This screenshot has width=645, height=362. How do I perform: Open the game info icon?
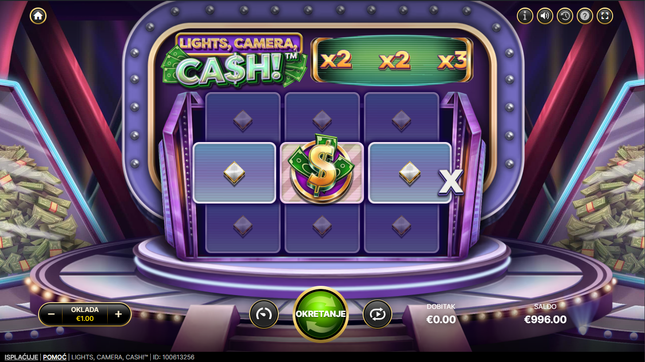pyautogui.click(x=525, y=16)
